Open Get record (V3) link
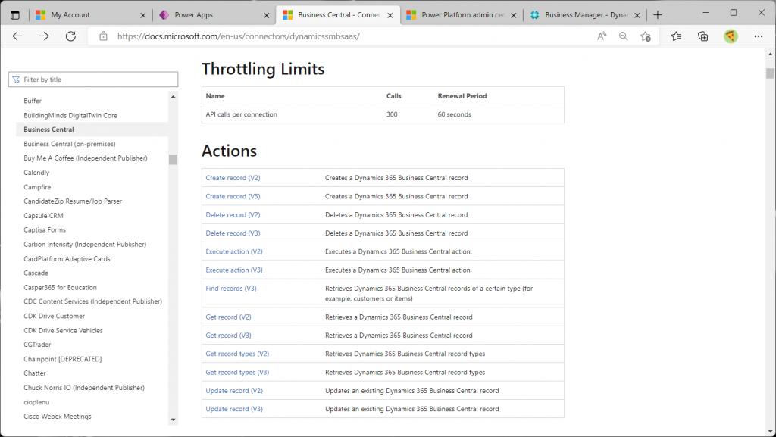 [x=229, y=336]
